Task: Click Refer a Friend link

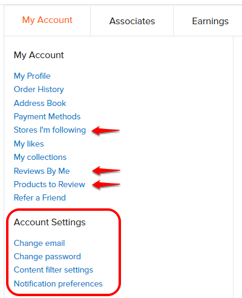Action: tap(40, 197)
